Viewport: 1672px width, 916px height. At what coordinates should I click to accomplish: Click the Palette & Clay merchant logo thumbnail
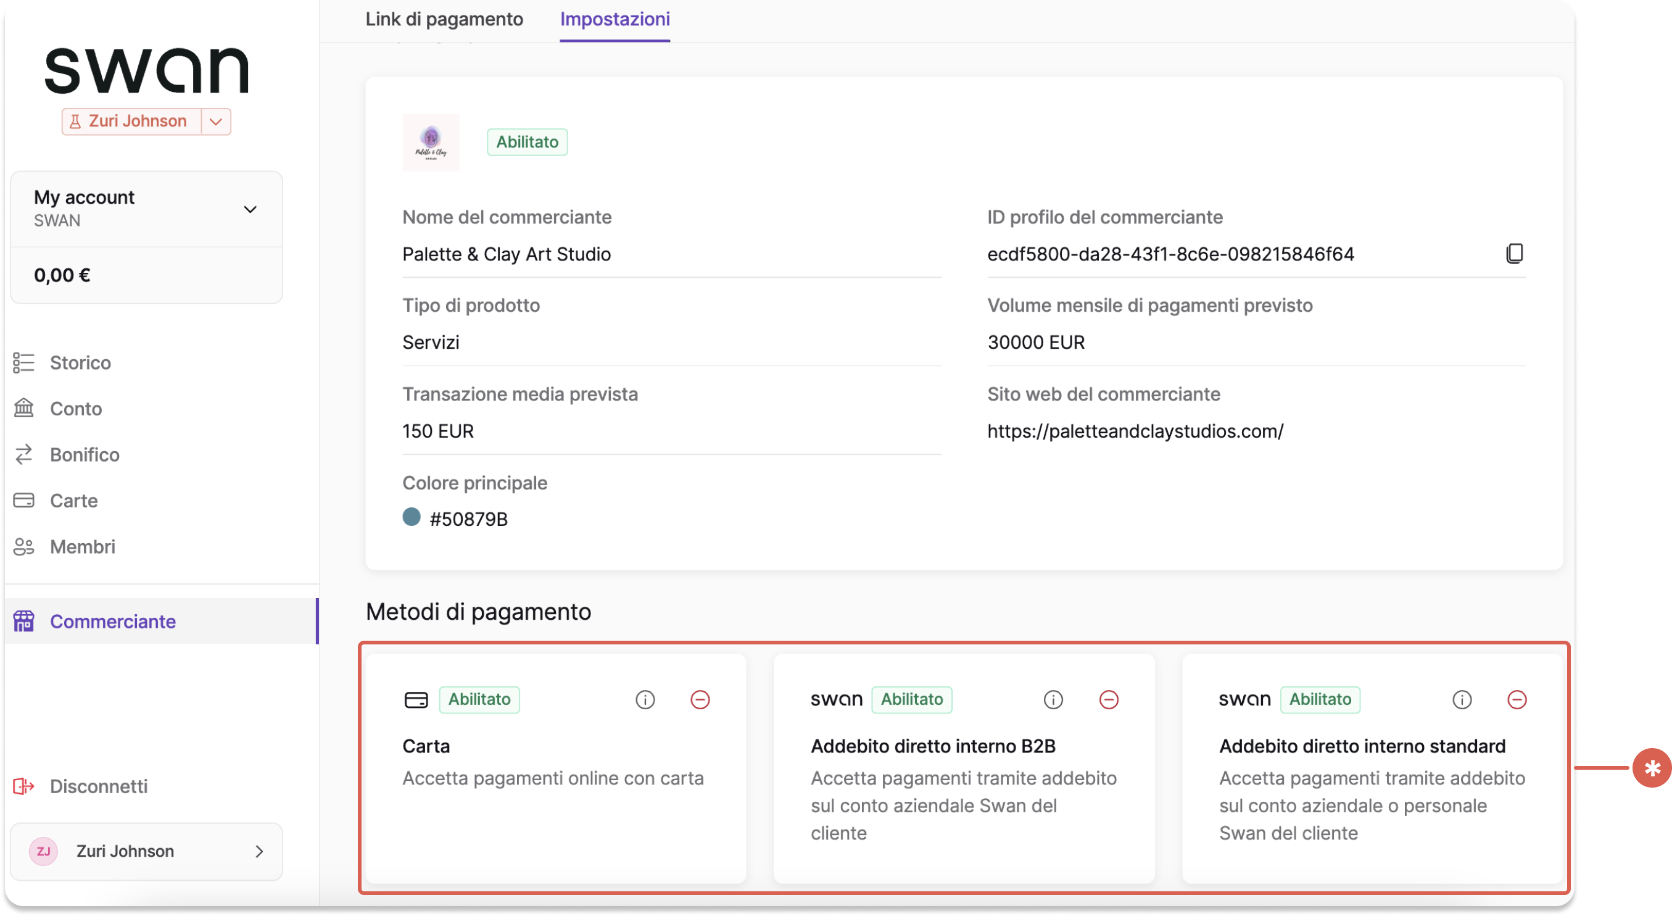tap(431, 142)
